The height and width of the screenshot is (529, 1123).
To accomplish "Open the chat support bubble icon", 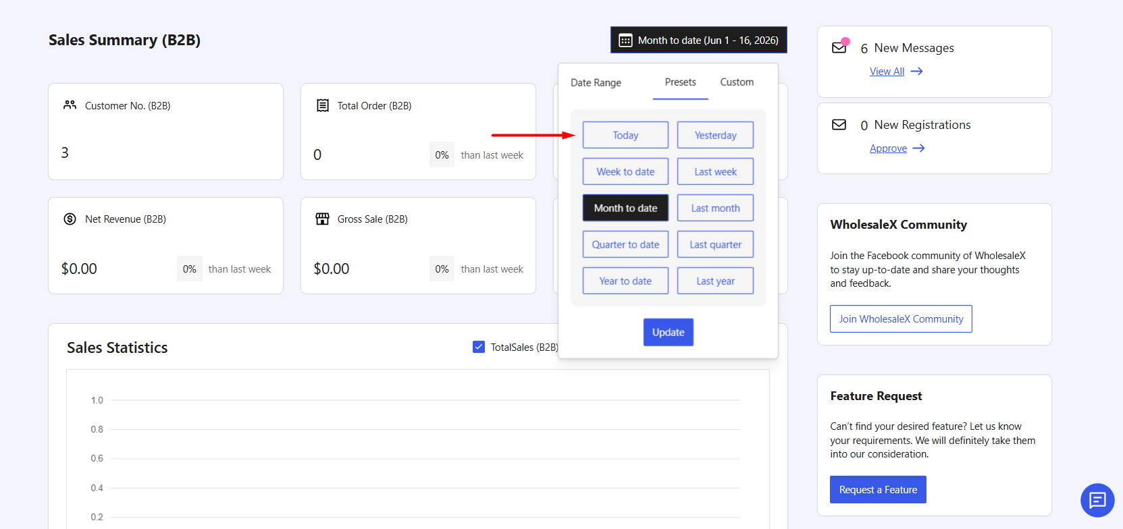I will coord(1097,500).
